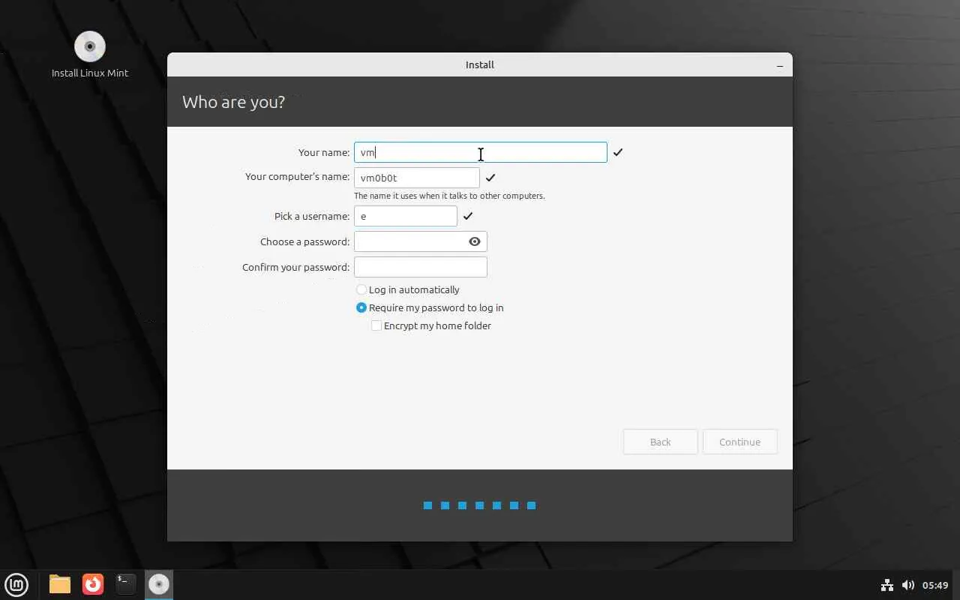The width and height of the screenshot is (960, 600).
Task: Click the Continue button
Action: click(739, 442)
